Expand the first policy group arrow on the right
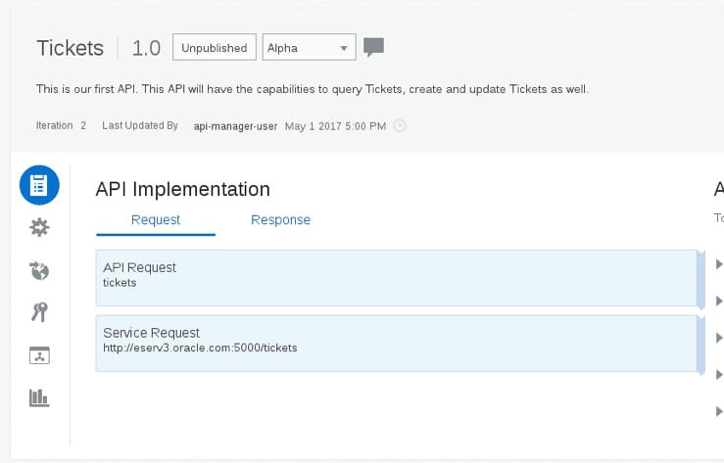Image resolution: width=724 pixels, height=463 pixels. (x=718, y=264)
